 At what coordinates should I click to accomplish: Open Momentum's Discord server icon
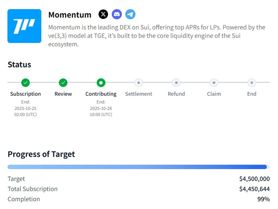(x=117, y=14)
